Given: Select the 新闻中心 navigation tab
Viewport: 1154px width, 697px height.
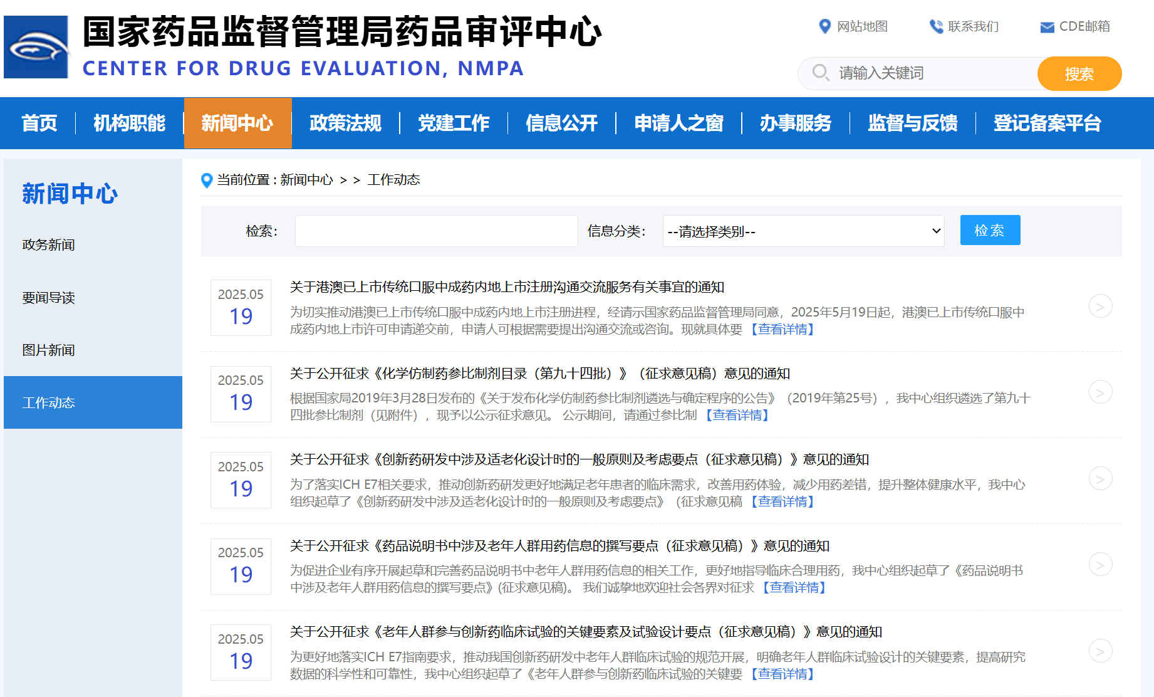Looking at the screenshot, I should point(237,123).
